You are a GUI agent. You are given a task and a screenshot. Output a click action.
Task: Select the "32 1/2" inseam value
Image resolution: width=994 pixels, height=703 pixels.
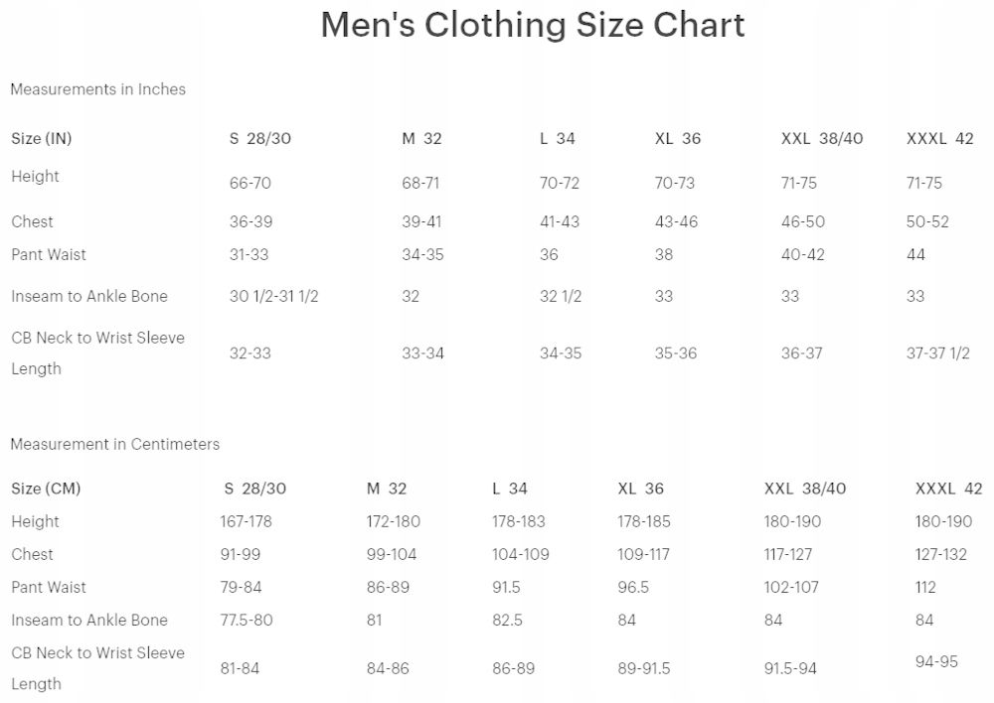pos(561,296)
